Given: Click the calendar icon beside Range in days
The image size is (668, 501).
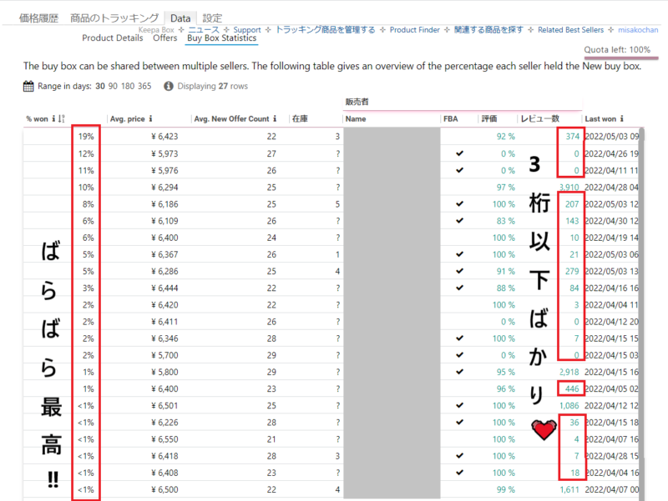Looking at the screenshot, I should pyautogui.click(x=28, y=86).
